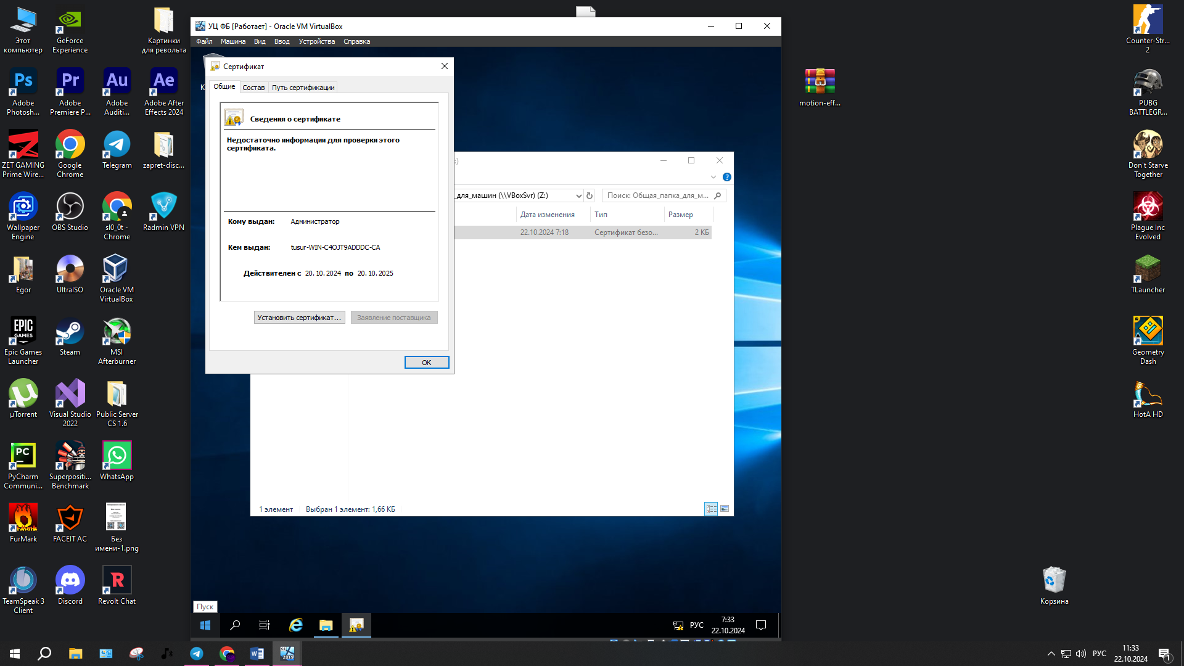Open Epic Games Launcher icon

[23, 340]
